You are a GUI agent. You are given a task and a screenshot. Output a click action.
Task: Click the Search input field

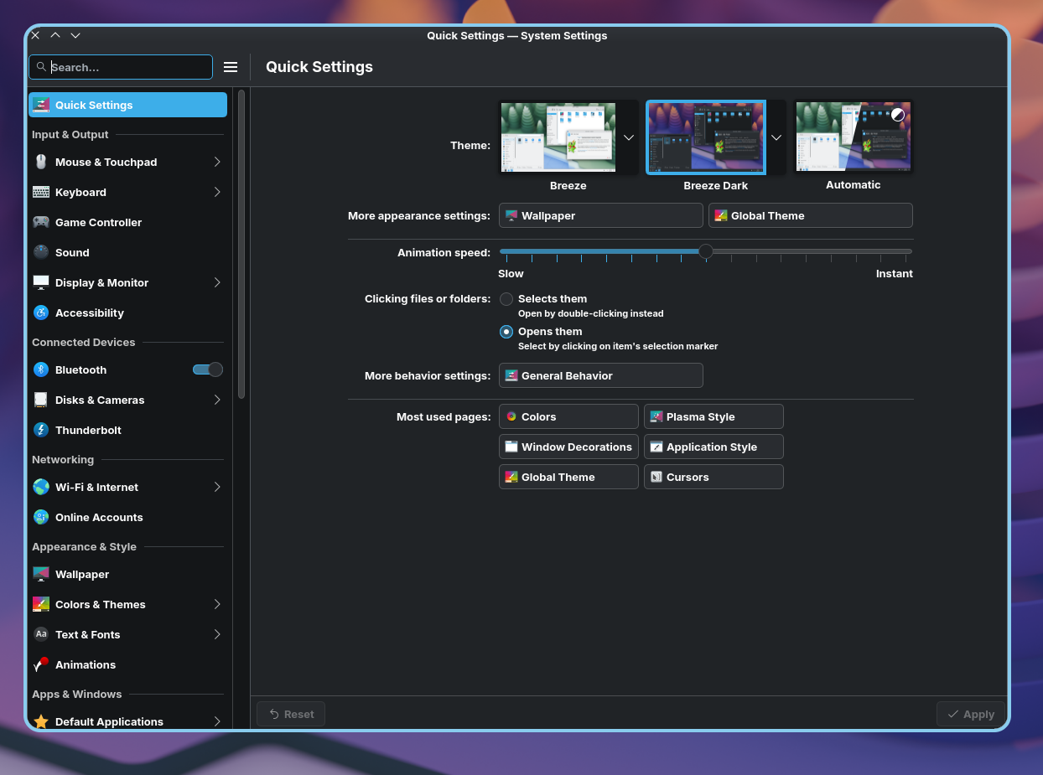coord(121,67)
